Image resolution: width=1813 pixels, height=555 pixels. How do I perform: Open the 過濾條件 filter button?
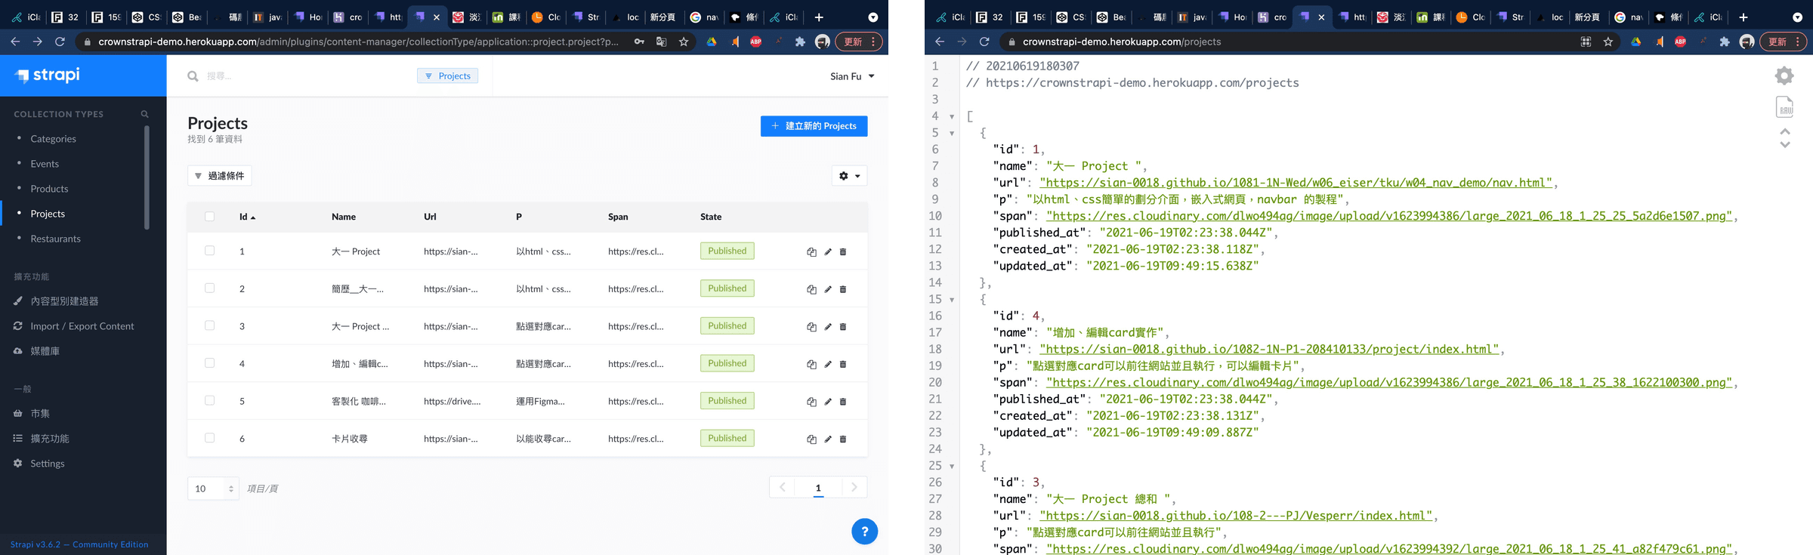219,176
